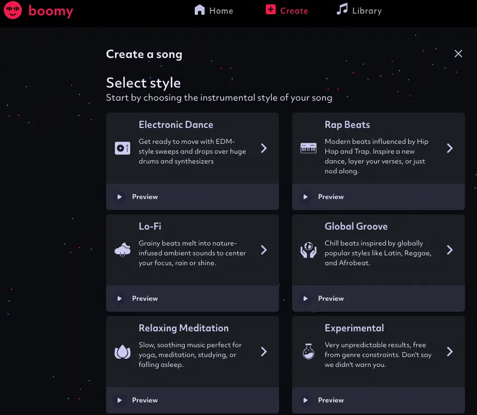
Task: Click the Rap Beats description text
Action: point(376,156)
